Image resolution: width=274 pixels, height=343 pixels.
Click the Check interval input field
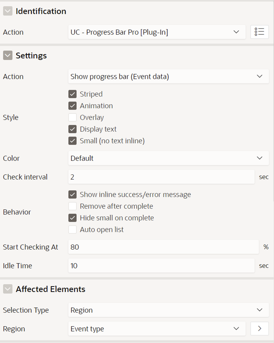[x=161, y=177]
